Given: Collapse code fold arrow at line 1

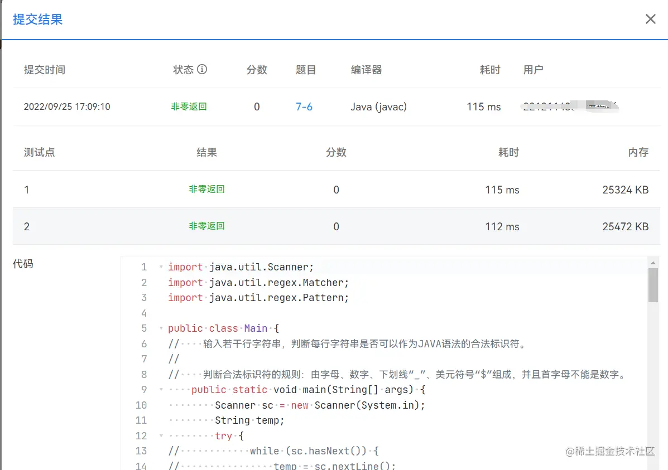Looking at the screenshot, I should 161,267.
